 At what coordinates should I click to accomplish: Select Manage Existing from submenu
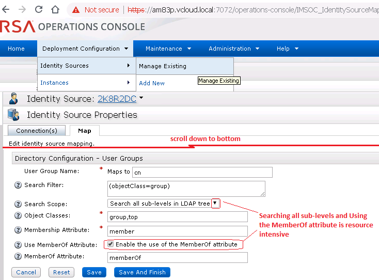coord(163,66)
